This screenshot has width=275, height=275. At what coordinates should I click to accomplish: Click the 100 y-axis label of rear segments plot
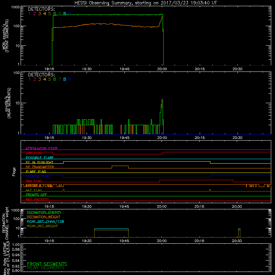click(x=16, y=73)
